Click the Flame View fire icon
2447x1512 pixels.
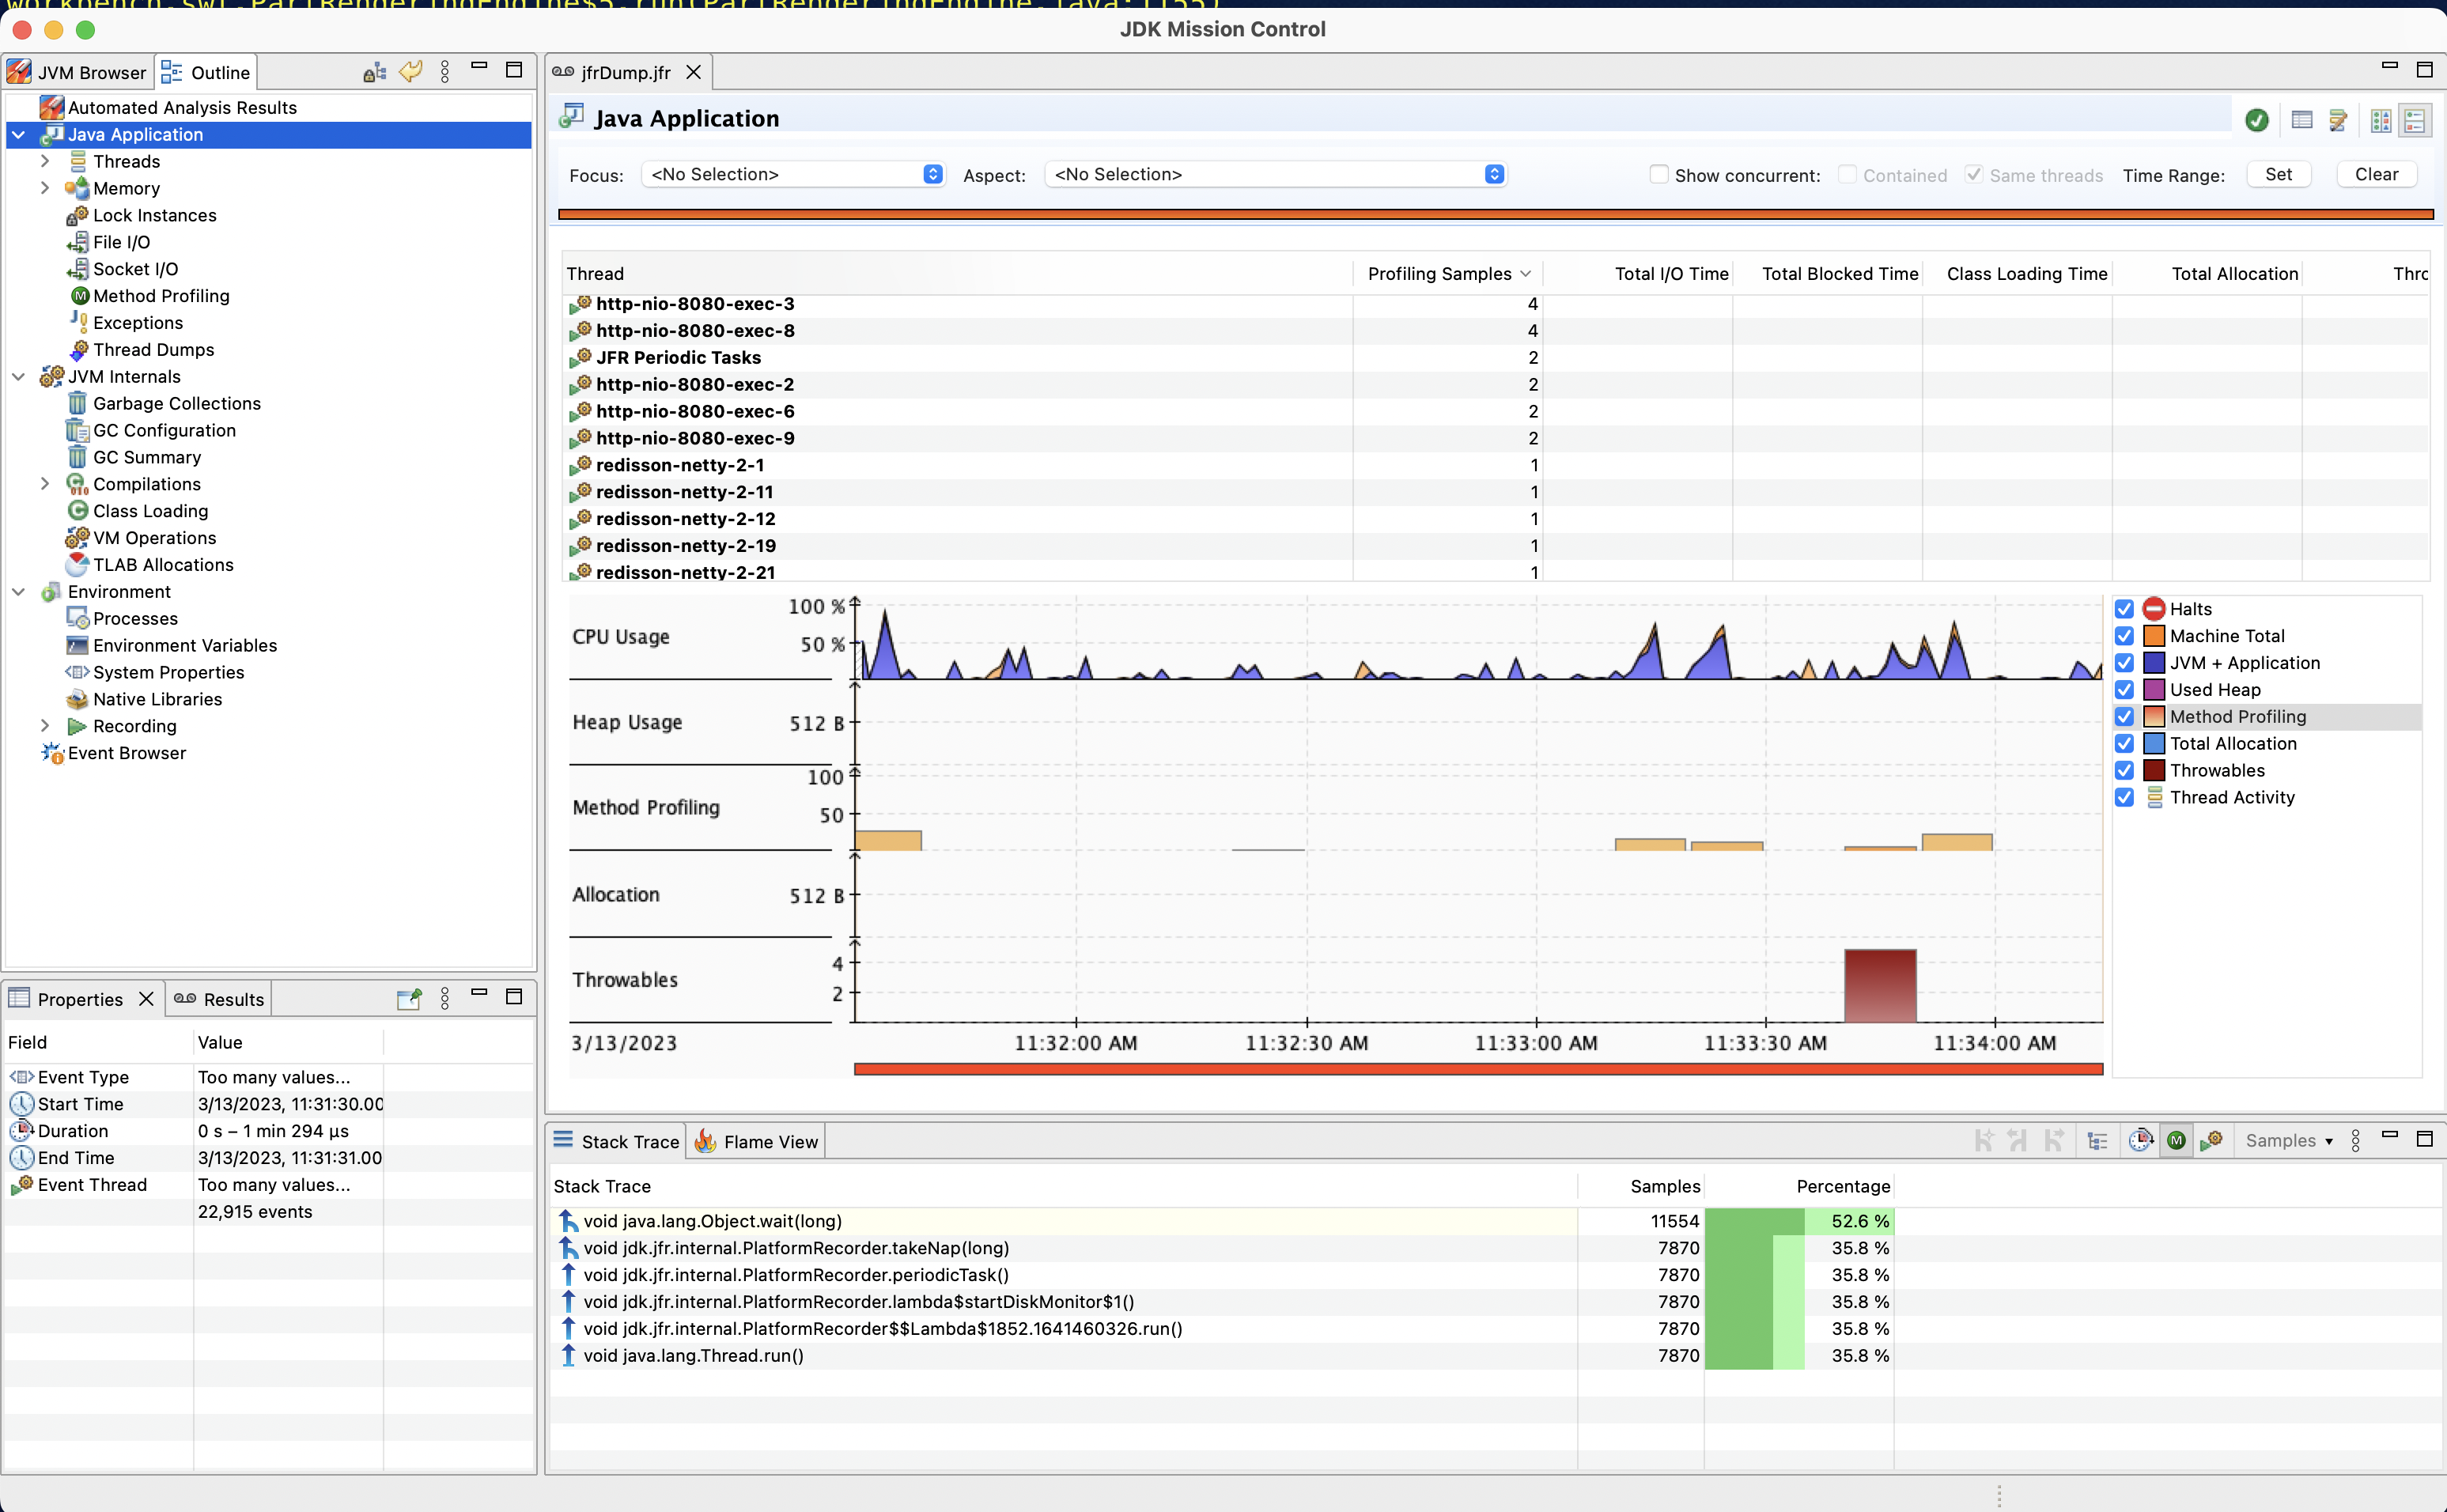point(705,1141)
